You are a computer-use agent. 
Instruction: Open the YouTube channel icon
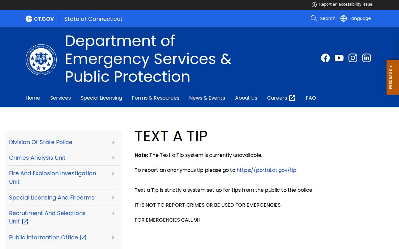[339, 58]
